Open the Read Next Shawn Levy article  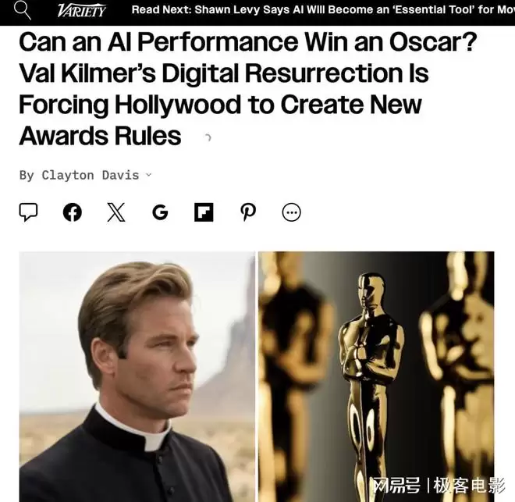[323, 10]
